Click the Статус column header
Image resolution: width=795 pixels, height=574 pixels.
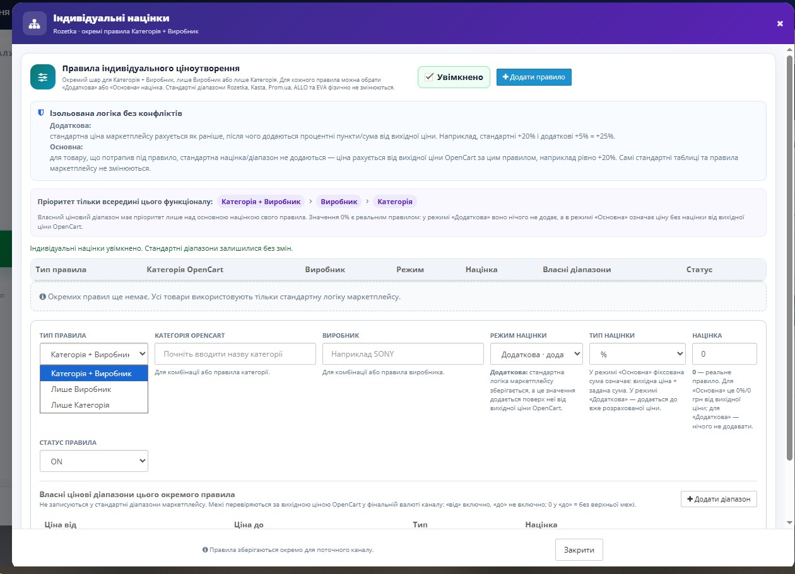(x=699, y=270)
